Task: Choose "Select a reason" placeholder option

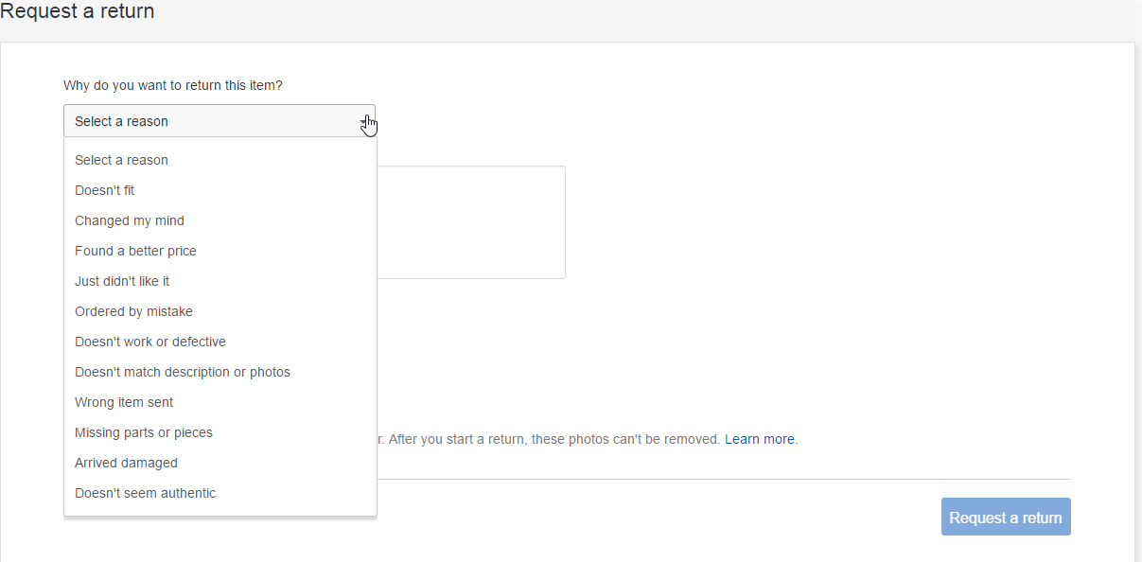Action: tap(121, 160)
